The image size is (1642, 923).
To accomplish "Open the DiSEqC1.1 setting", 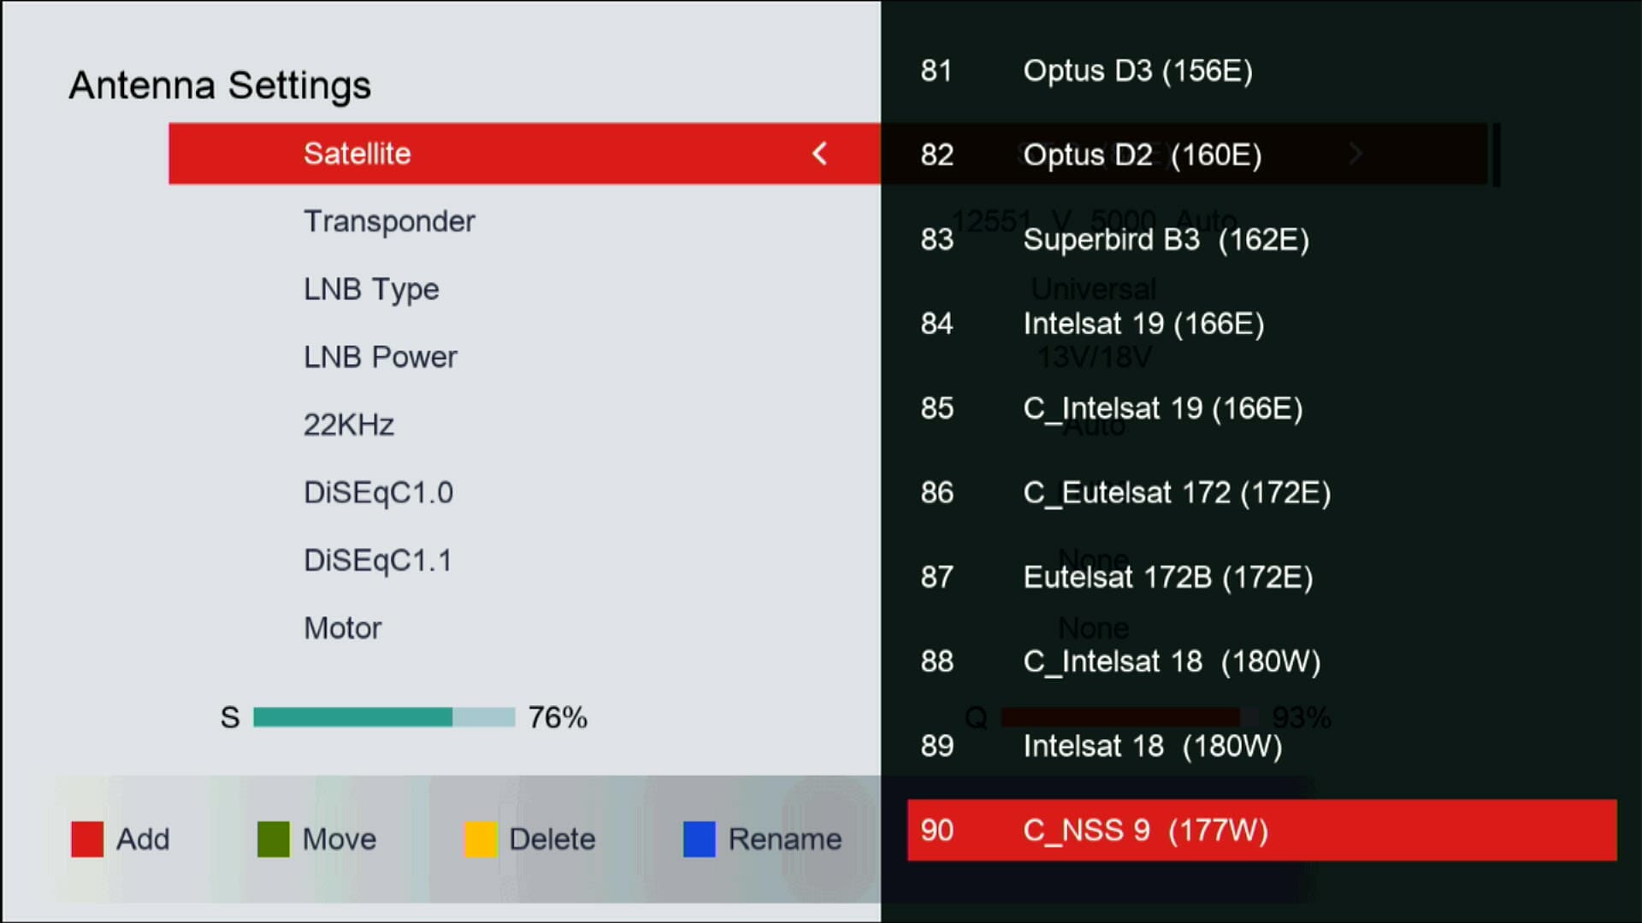I will pos(377,561).
